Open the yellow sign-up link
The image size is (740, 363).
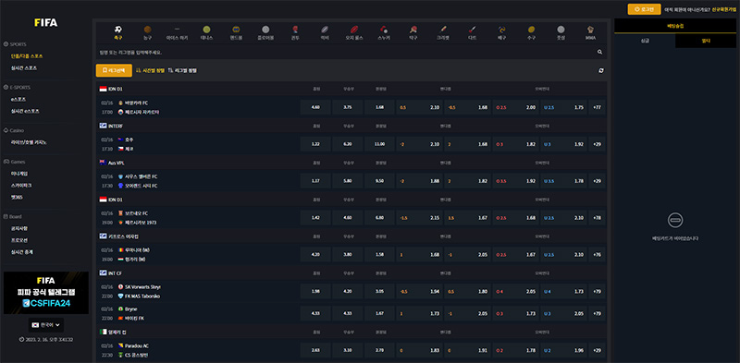click(x=724, y=9)
